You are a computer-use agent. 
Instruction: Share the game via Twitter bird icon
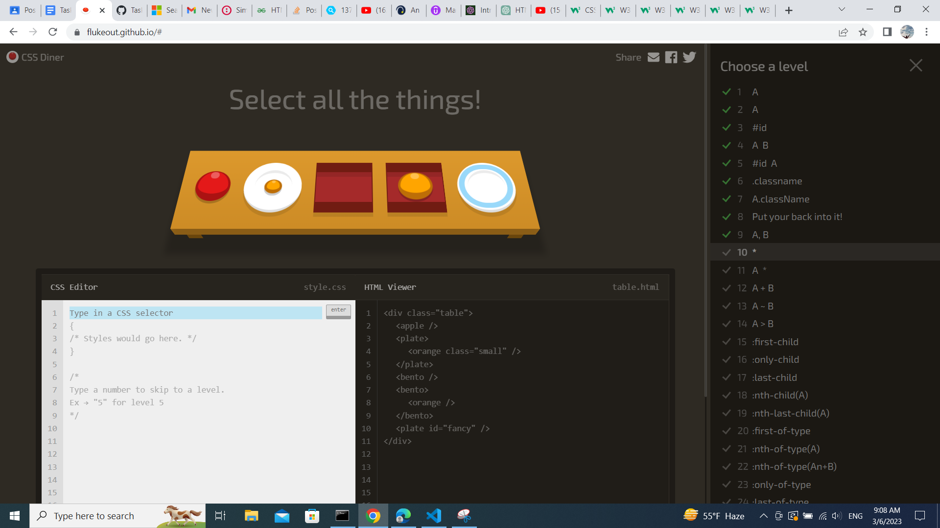[689, 57]
